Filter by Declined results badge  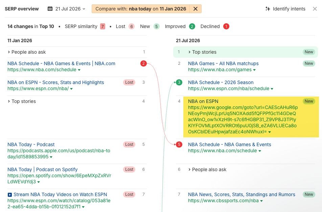226,26
